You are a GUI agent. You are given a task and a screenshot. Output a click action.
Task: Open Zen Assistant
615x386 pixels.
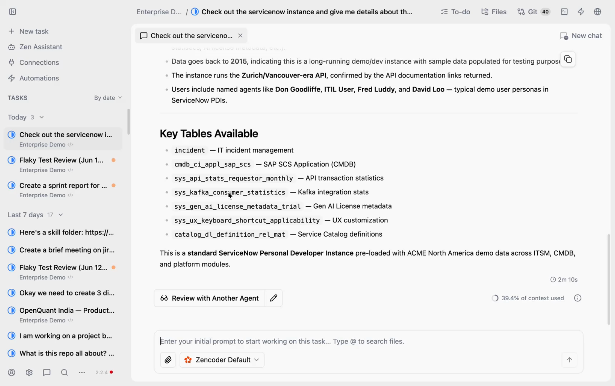(35, 47)
